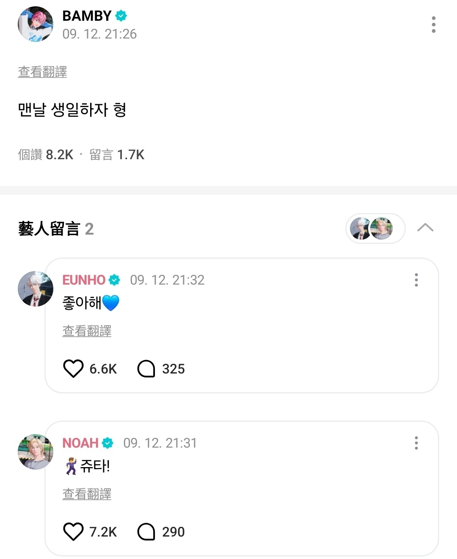Collapse the artist comments section chevron

(425, 228)
